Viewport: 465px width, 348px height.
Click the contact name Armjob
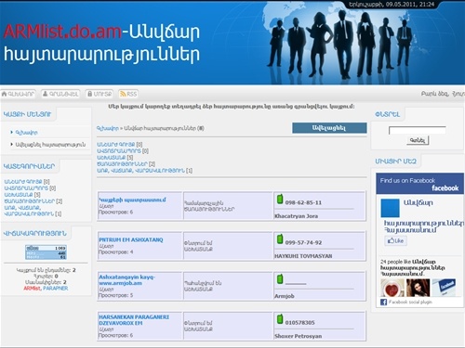pyautogui.click(x=285, y=296)
